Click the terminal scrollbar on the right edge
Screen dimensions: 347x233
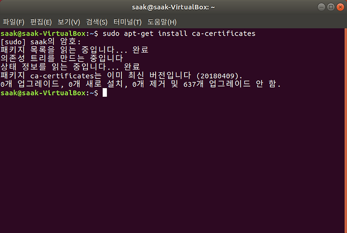pos(346,130)
